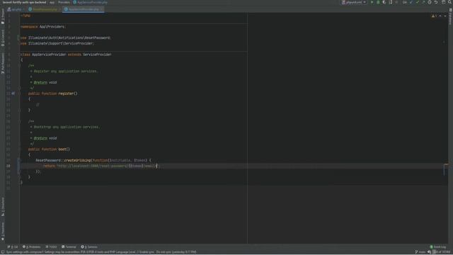Click the tool windows quick-access icon in status bar
The width and height of the screenshot is (453, 255).
[x=2, y=252]
